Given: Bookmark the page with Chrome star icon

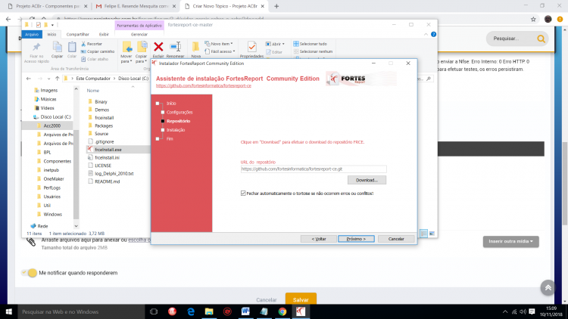Looking at the screenshot, I should pos(533,20).
